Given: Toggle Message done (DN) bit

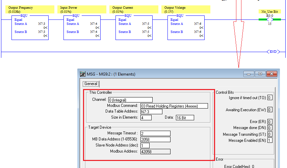Looking at the screenshot, I should 270,128.
